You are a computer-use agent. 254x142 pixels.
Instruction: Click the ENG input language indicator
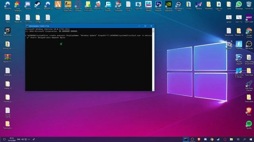click(x=19, y=139)
